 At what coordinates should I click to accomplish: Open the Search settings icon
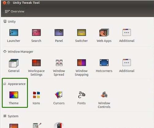(36, 32)
